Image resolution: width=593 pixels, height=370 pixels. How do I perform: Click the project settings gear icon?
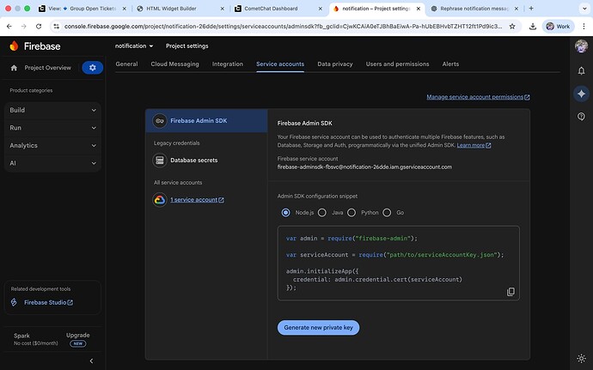point(91,68)
